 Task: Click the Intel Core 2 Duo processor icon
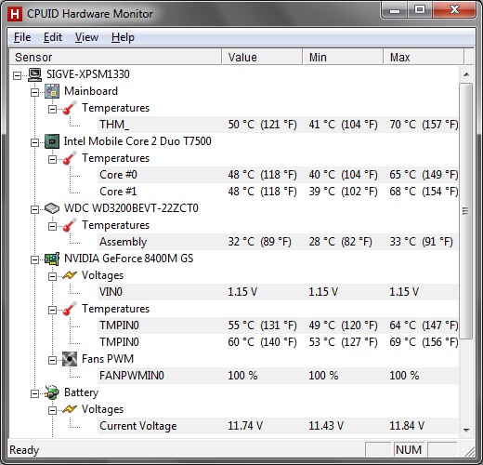point(52,141)
